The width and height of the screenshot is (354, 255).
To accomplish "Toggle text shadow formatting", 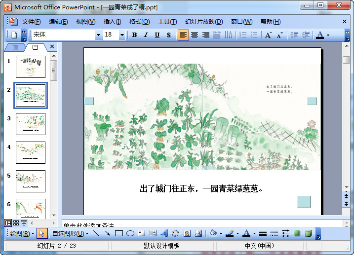I will (x=169, y=35).
